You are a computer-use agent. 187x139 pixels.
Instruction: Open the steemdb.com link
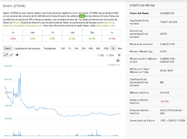(x=9, y=26)
